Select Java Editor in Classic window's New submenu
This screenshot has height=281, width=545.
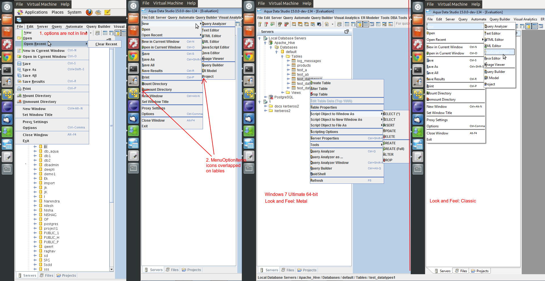tap(500, 58)
